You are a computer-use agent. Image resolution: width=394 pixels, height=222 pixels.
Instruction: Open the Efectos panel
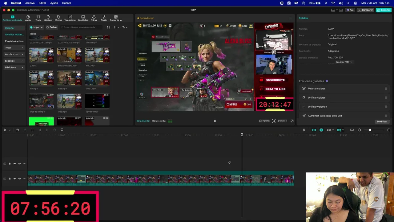tap(58, 18)
